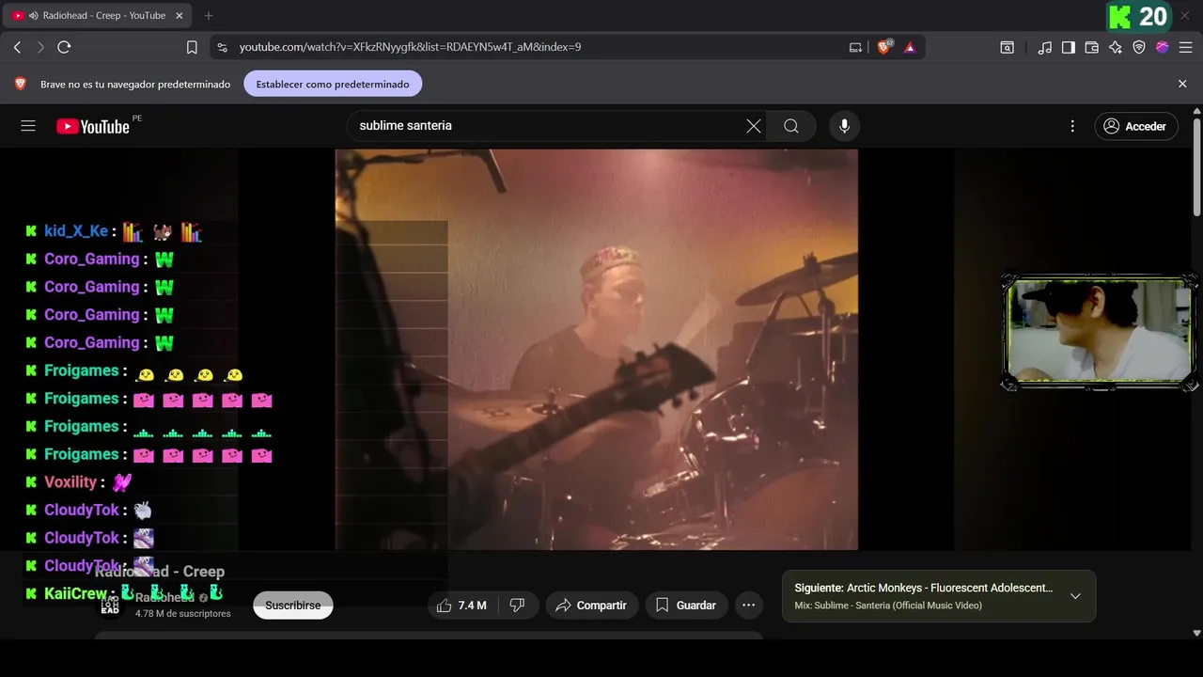The image size is (1203, 677).
Task: Dislike the video with thumbs down
Action: coord(517,606)
